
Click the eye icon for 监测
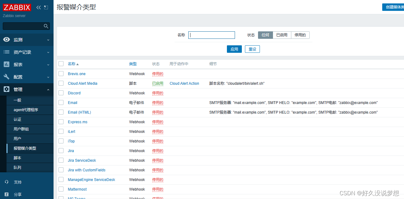click(x=7, y=40)
